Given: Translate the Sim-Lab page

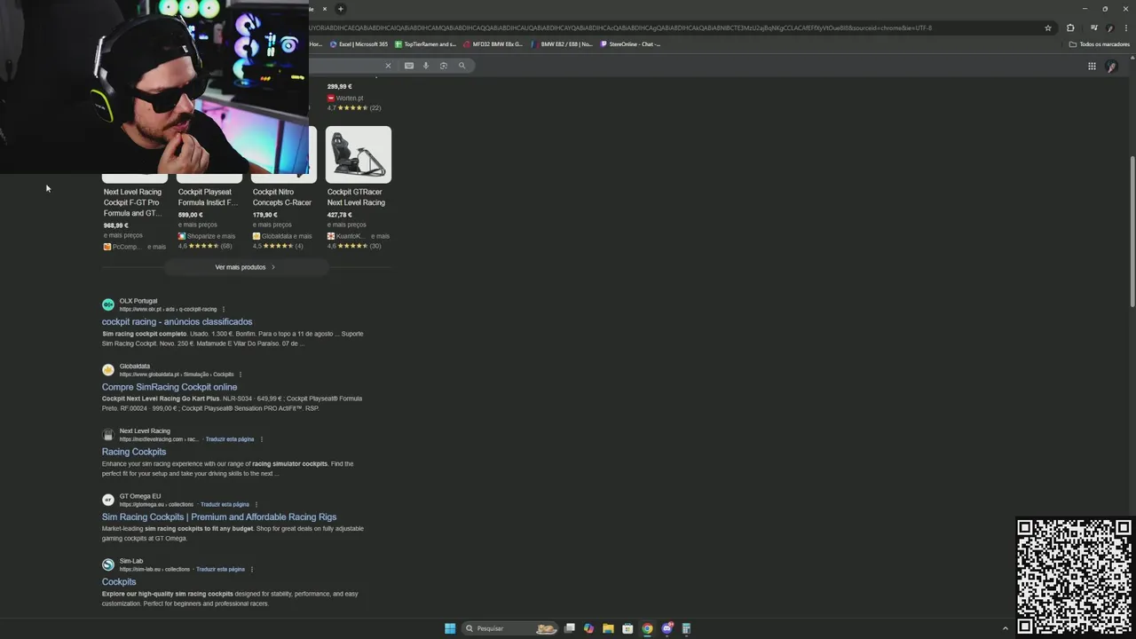Looking at the screenshot, I should (x=220, y=570).
